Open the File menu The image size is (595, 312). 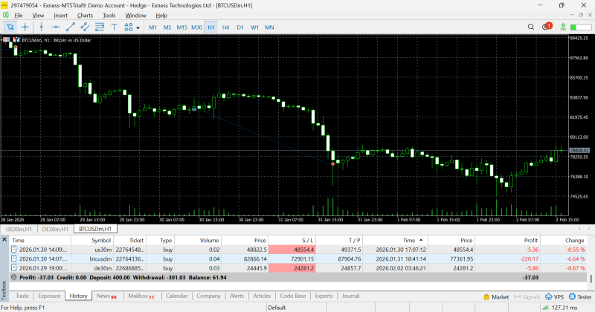[19, 16]
